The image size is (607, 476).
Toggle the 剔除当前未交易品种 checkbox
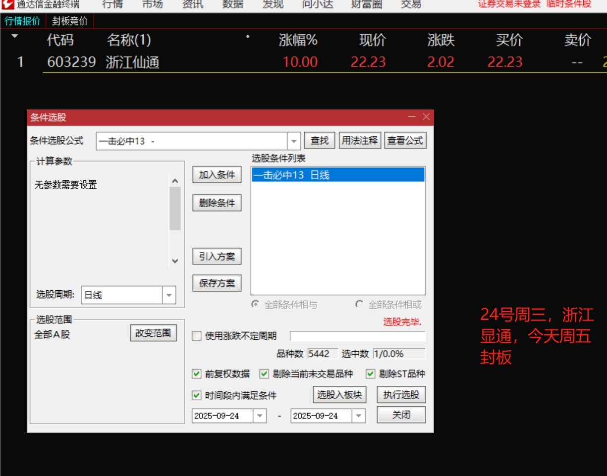pos(264,374)
